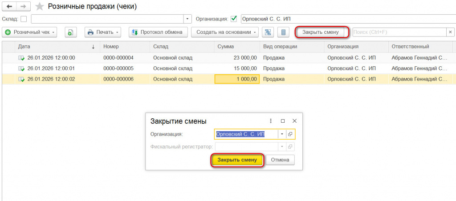Click Закрыть смену in the toolbar
Viewport: 456px width, 201px height.
point(322,32)
